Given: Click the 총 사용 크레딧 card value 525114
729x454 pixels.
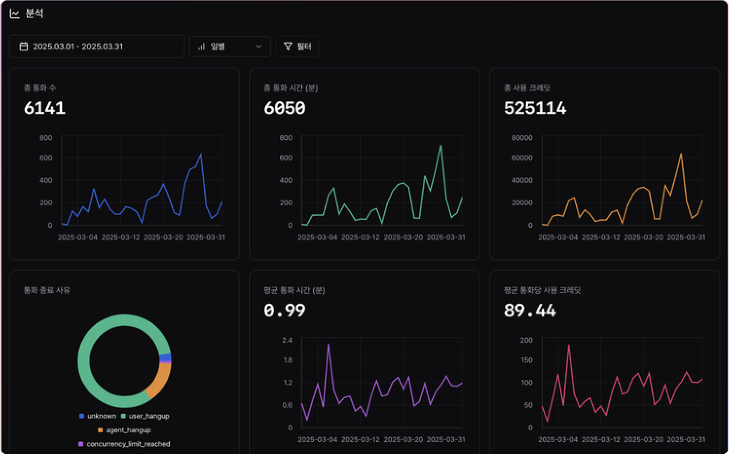Looking at the screenshot, I should [x=535, y=108].
